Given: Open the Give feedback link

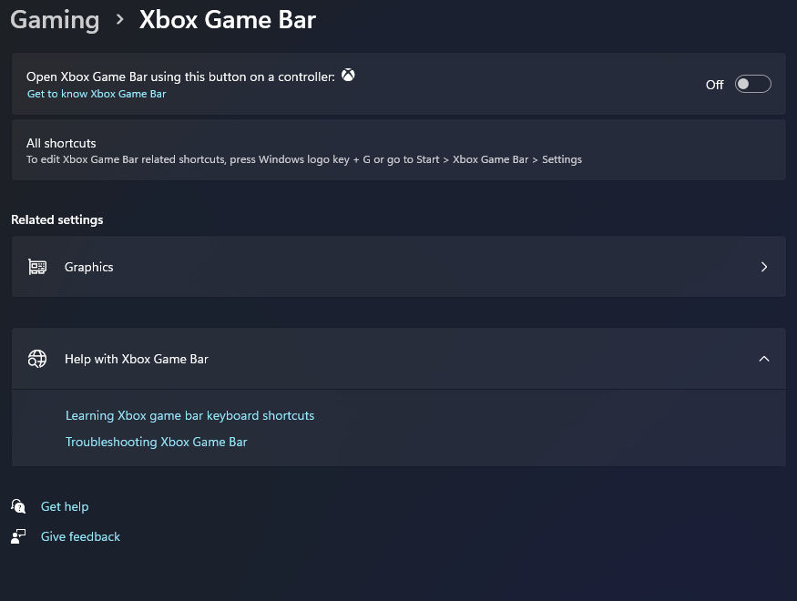Looking at the screenshot, I should (x=80, y=536).
